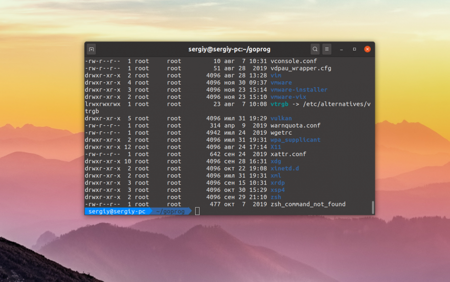Screen dimensions: 450x282
Task: Click the window title sergiy@sergiy-pc:~/goprog
Action: tap(229, 49)
